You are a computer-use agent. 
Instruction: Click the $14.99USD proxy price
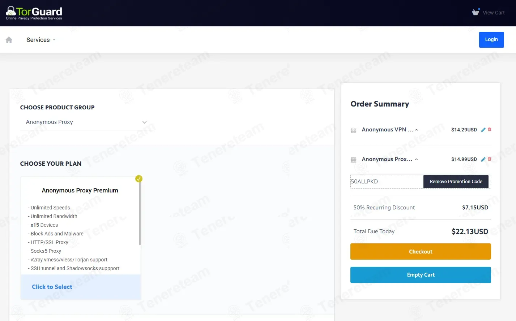[x=464, y=159]
